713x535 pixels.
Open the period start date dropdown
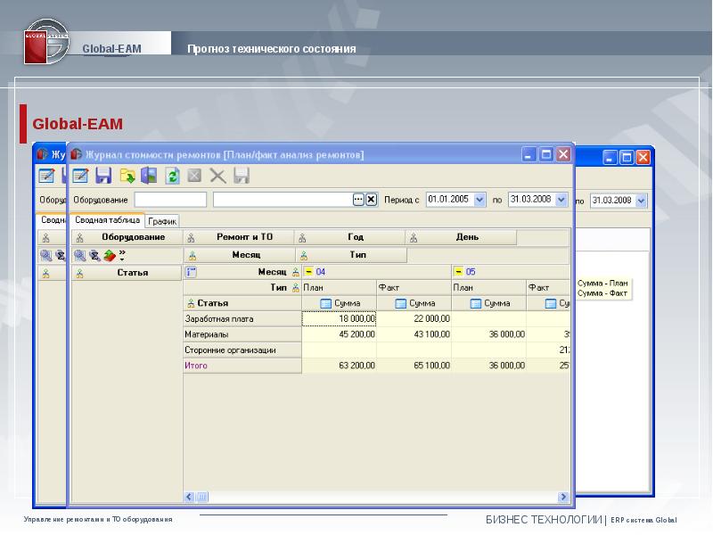coord(479,200)
